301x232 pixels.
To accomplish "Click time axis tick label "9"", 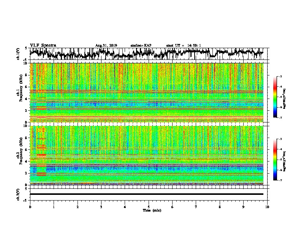I will 243,207.
